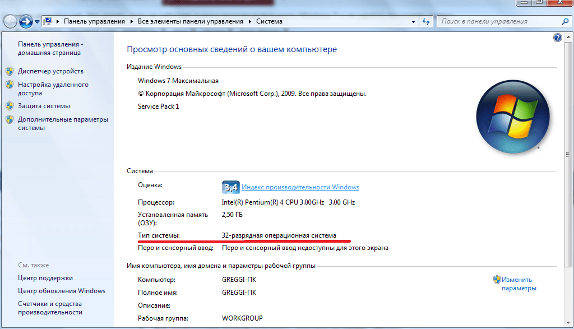Click the Windows logo image
Image resolution: width=574 pixels, height=329 pixels.
tap(513, 117)
